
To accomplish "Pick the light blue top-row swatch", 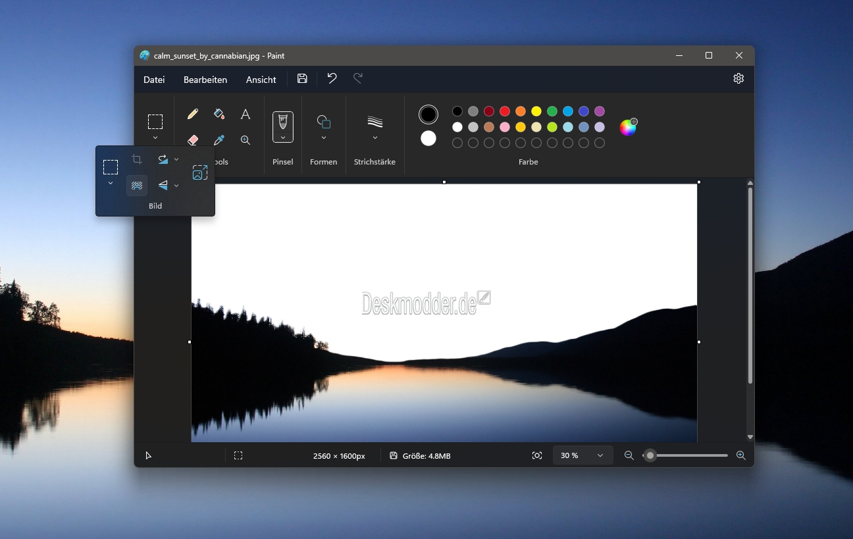I will pyautogui.click(x=568, y=111).
